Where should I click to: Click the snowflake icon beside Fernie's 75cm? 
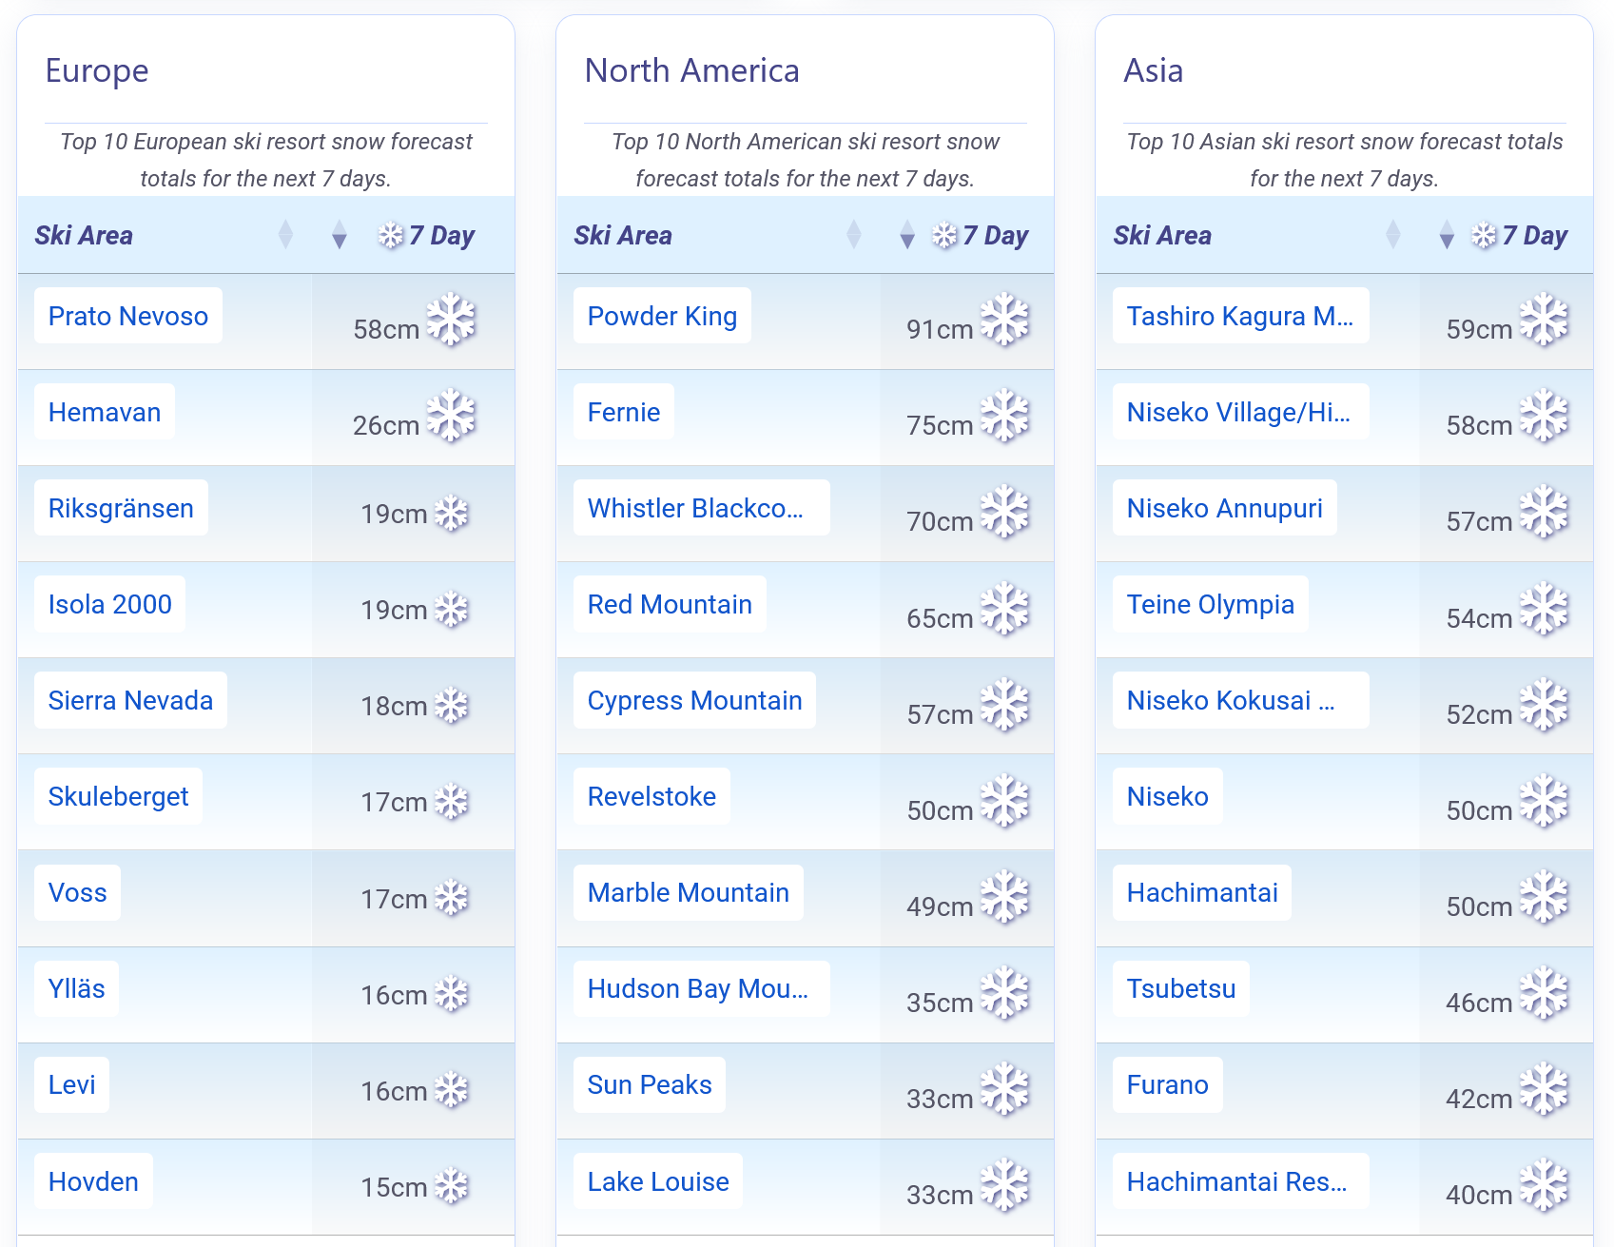click(x=1005, y=417)
